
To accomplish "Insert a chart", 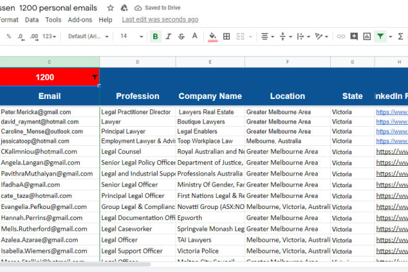I will (367, 36).
